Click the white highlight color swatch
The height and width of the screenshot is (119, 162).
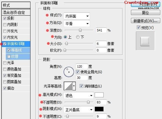[x=99, y=95]
